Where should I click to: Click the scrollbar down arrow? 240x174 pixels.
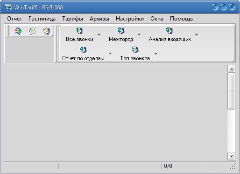coord(231,156)
